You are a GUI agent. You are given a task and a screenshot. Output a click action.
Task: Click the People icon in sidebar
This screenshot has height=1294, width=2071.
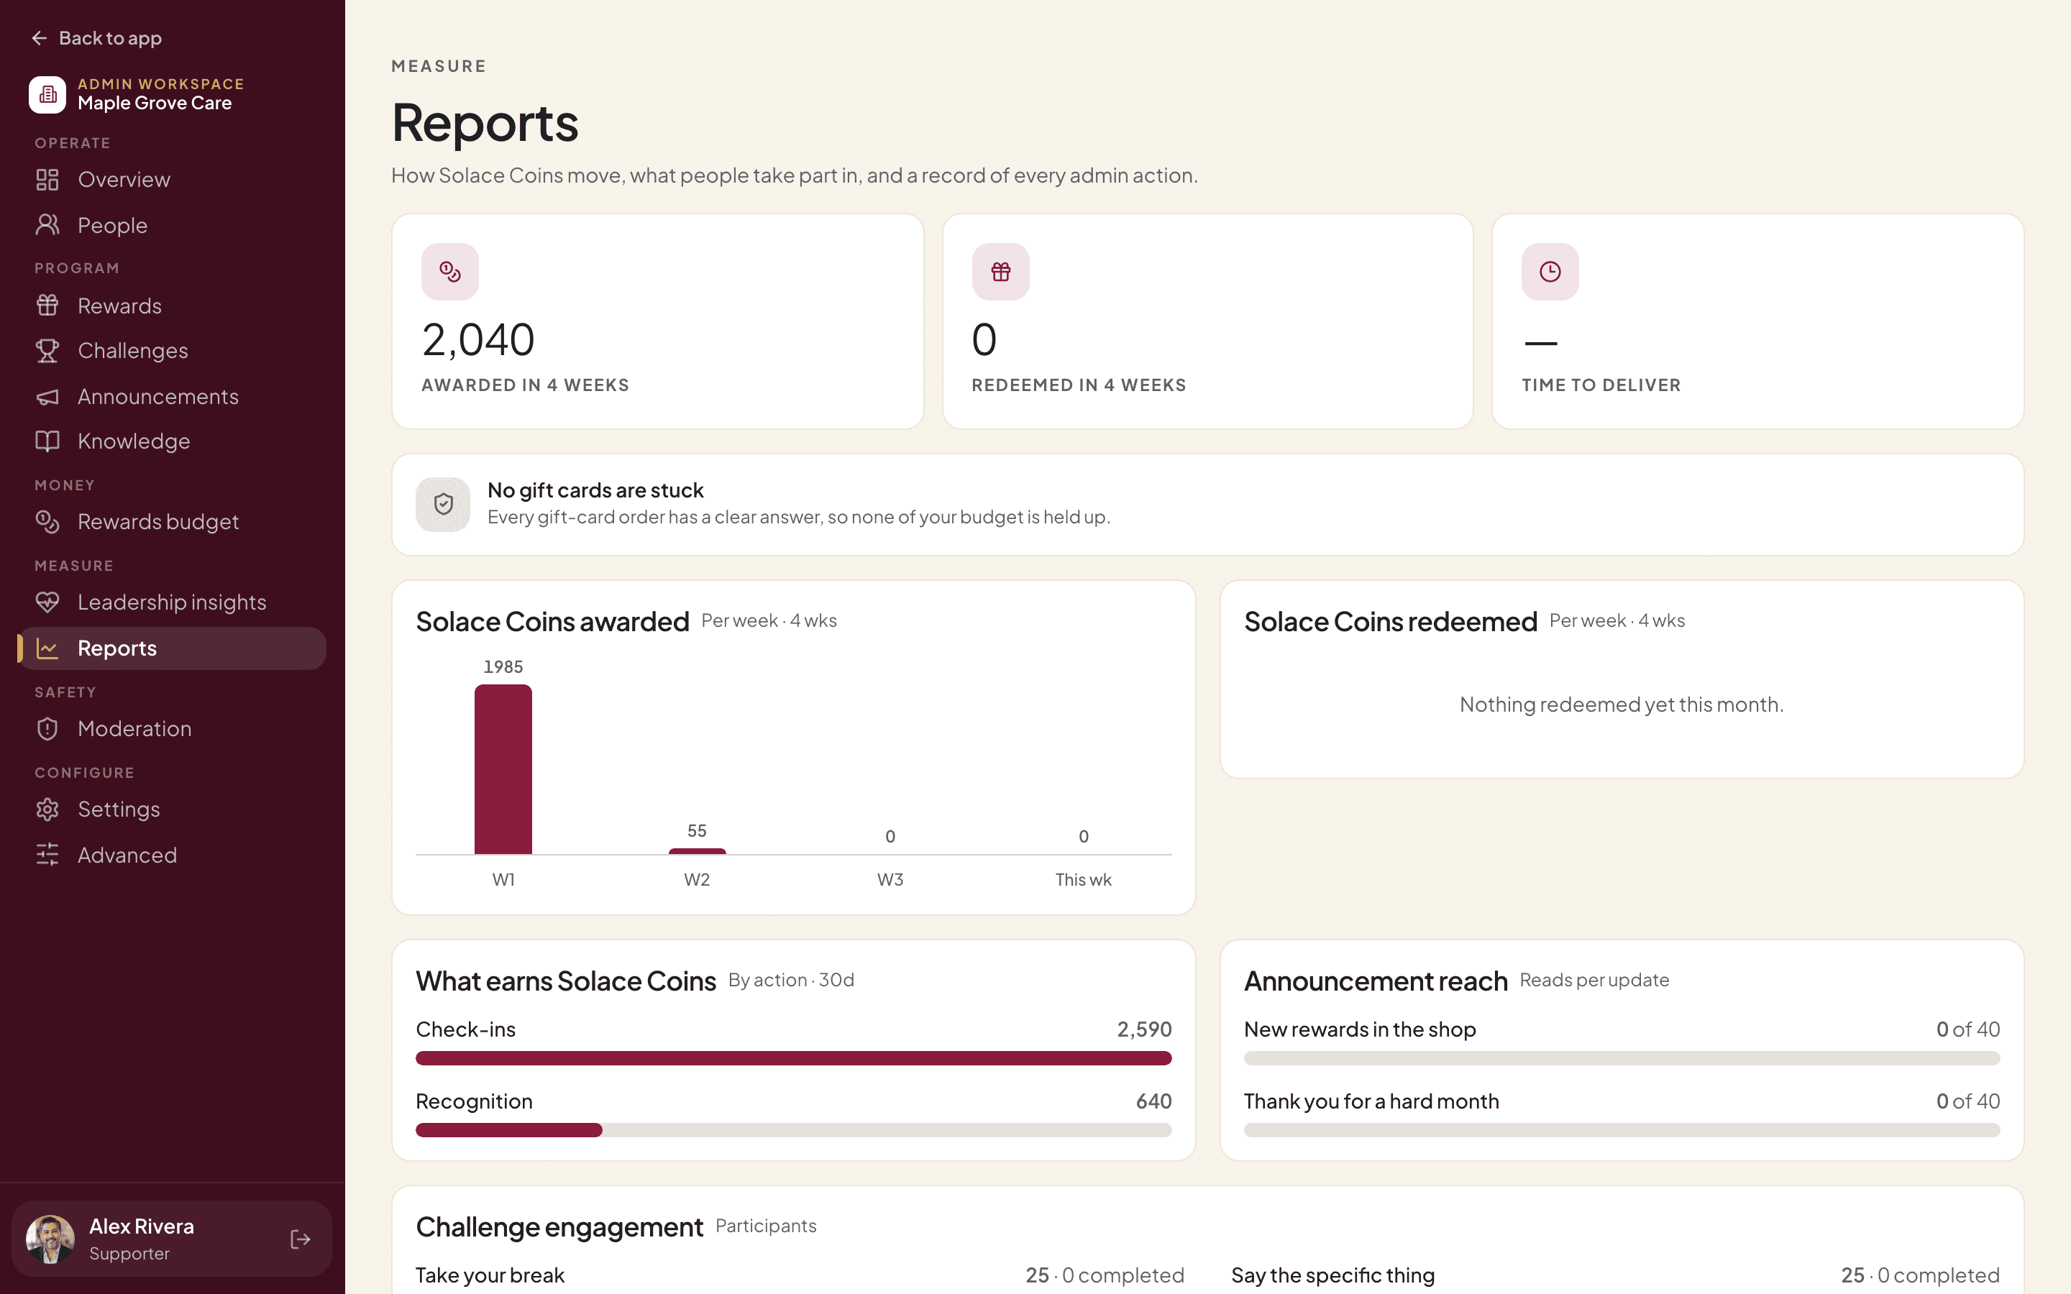click(47, 225)
